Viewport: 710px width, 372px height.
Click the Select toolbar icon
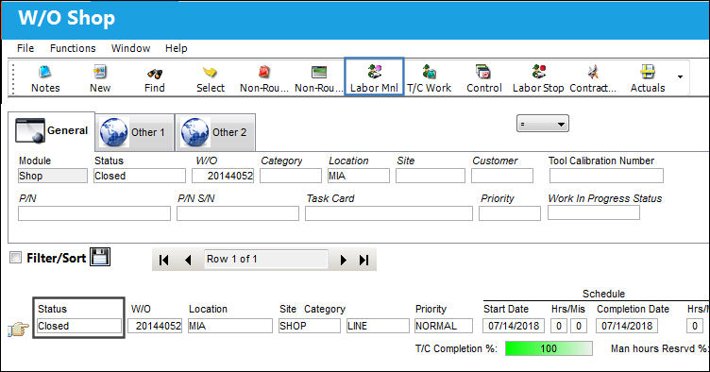coord(211,78)
